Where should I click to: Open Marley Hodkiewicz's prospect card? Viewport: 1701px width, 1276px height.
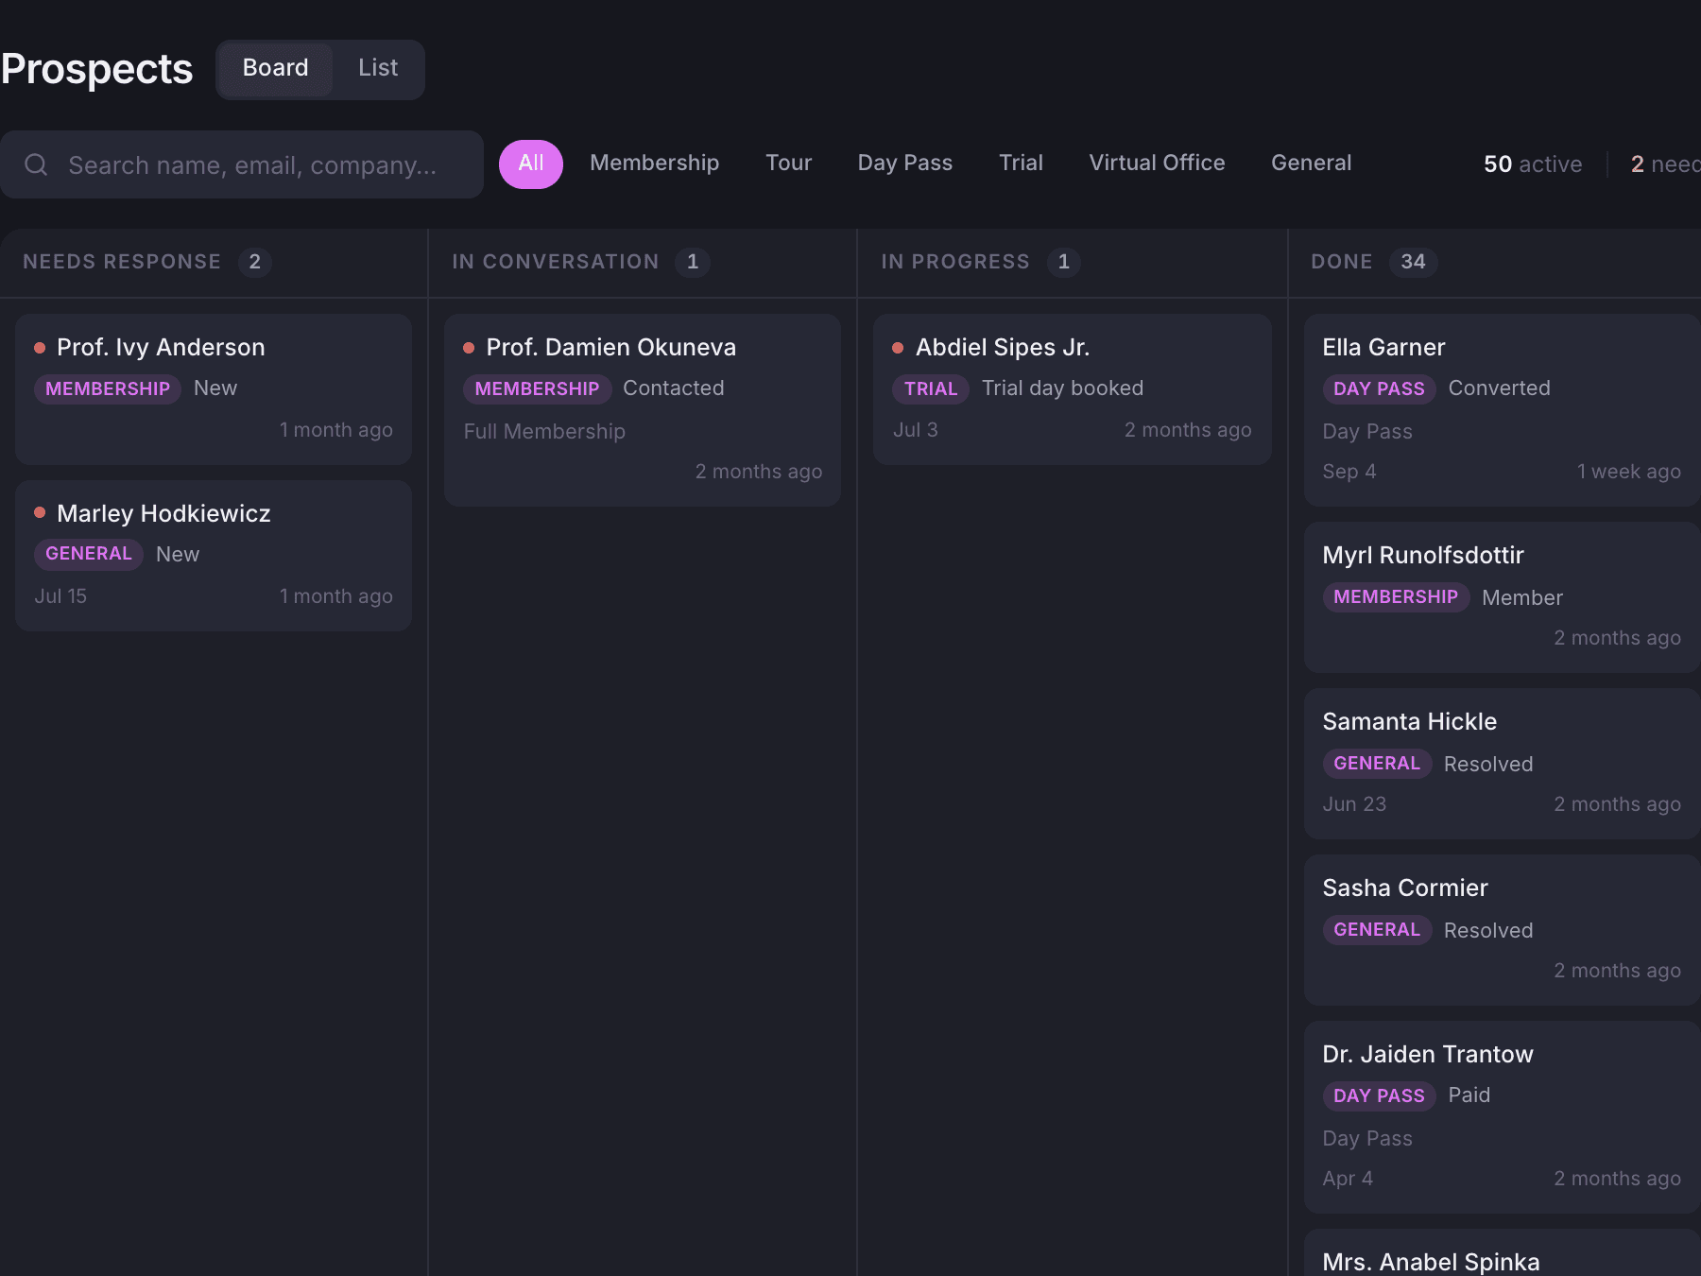[x=214, y=556]
